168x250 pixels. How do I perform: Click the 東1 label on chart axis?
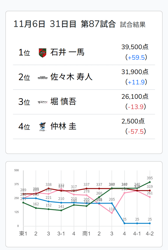(24, 234)
